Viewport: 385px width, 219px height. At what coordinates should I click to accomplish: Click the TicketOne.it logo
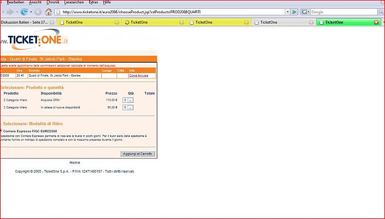(x=34, y=39)
